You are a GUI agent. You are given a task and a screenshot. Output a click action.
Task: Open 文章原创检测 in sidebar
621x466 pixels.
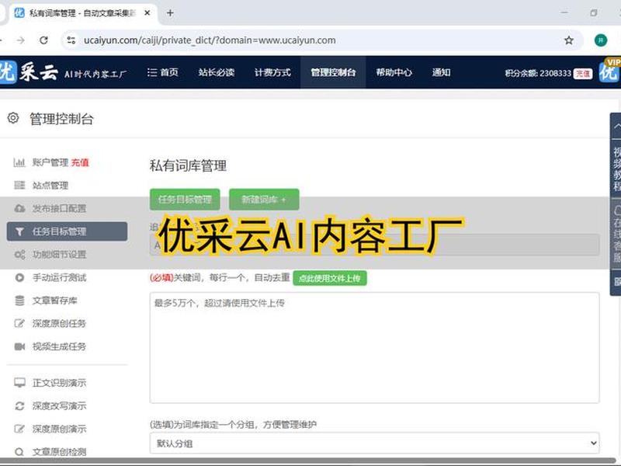click(x=59, y=452)
